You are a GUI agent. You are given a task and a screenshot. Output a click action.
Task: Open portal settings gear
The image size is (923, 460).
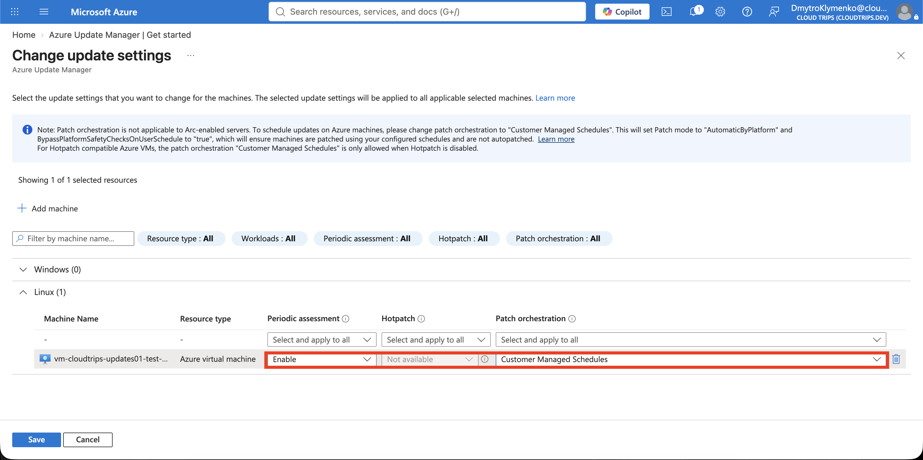(720, 12)
